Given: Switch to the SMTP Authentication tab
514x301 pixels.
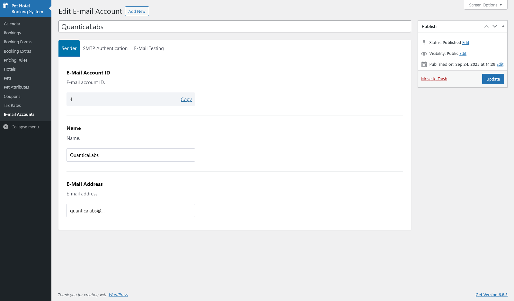Looking at the screenshot, I should (x=105, y=48).
